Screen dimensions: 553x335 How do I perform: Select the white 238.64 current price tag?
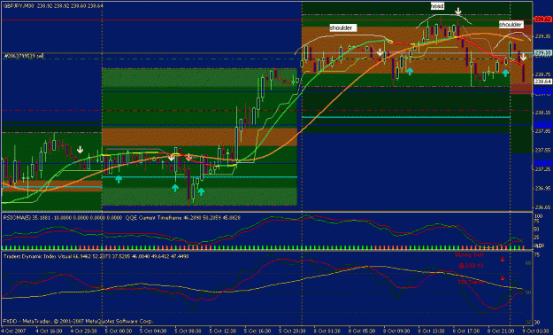(542, 82)
